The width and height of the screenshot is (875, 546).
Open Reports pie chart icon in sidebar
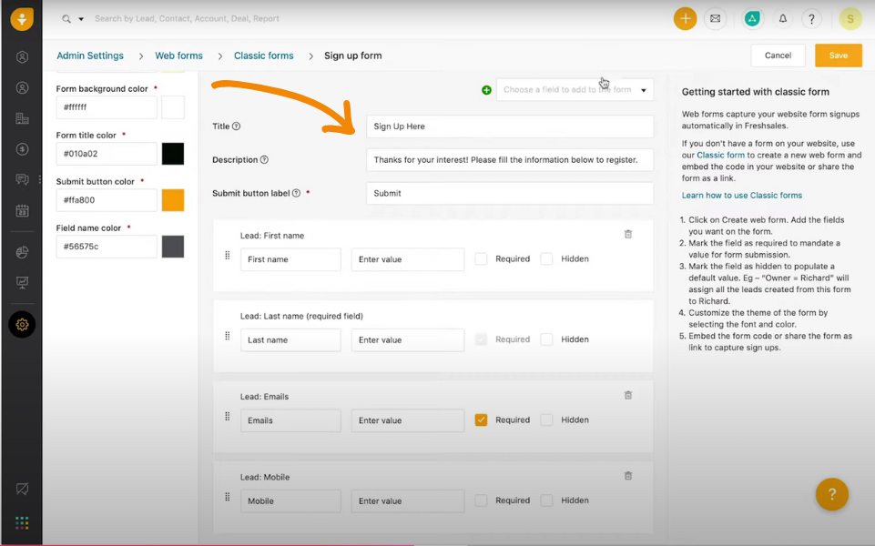pos(23,252)
